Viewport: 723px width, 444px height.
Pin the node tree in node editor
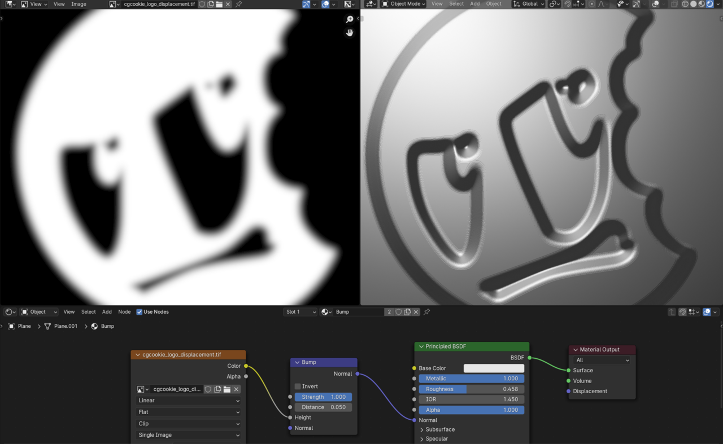427,311
